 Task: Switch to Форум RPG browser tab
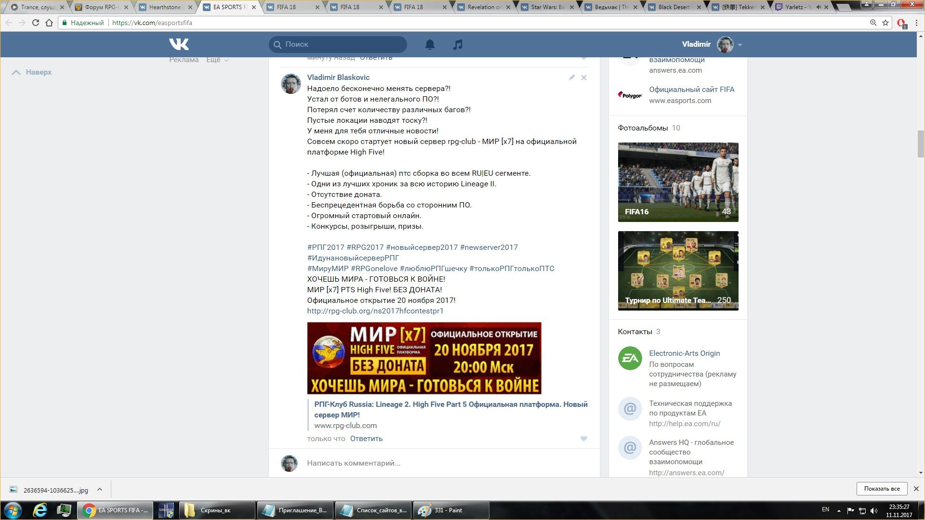[x=101, y=7]
